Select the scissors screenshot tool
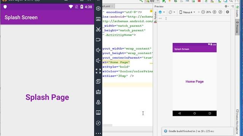The height and width of the screenshot is (136, 243). 98,29
